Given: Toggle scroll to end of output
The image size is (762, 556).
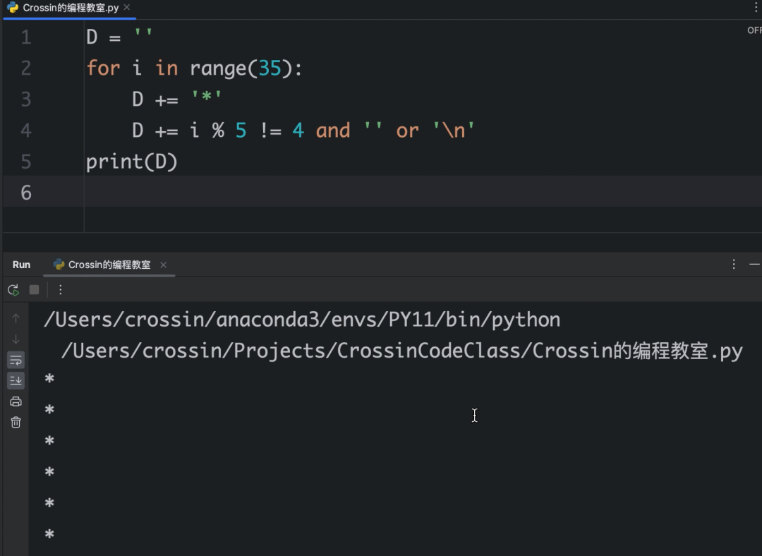Looking at the screenshot, I should 16,380.
